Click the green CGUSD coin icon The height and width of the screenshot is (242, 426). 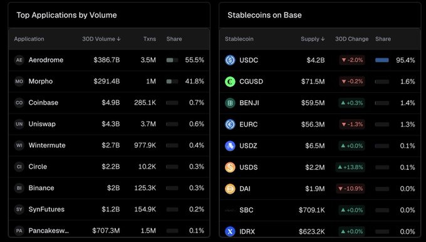230,82
